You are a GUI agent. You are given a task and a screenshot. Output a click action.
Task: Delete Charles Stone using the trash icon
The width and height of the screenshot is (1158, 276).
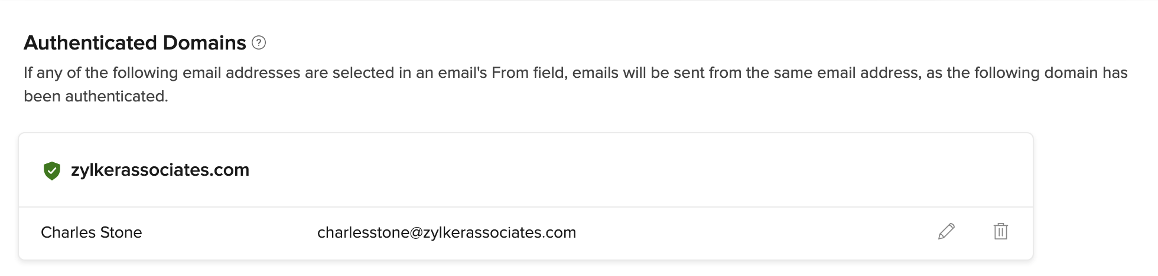[1000, 231]
